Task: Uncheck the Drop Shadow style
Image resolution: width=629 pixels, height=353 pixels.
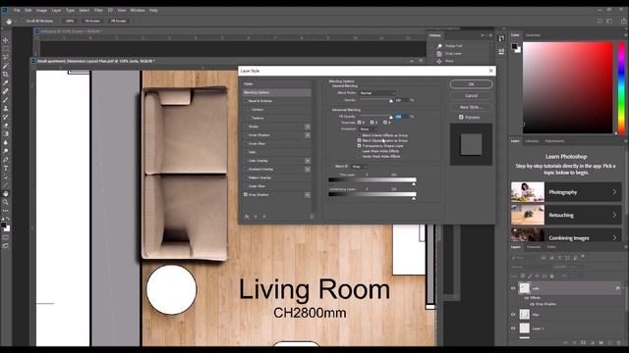Action: (x=246, y=194)
